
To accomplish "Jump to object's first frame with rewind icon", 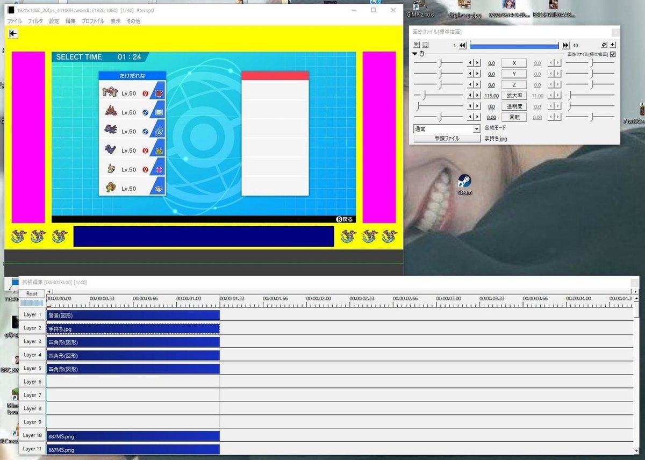I will click(x=463, y=46).
